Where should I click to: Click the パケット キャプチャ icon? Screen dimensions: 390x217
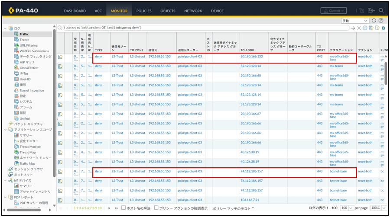point(11,124)
